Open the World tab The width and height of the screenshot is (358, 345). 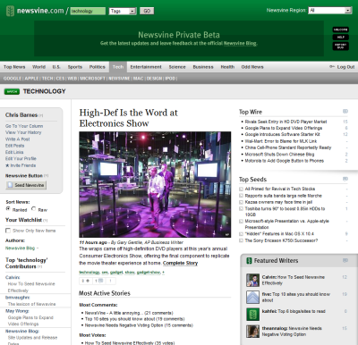(x=38, y=67)
